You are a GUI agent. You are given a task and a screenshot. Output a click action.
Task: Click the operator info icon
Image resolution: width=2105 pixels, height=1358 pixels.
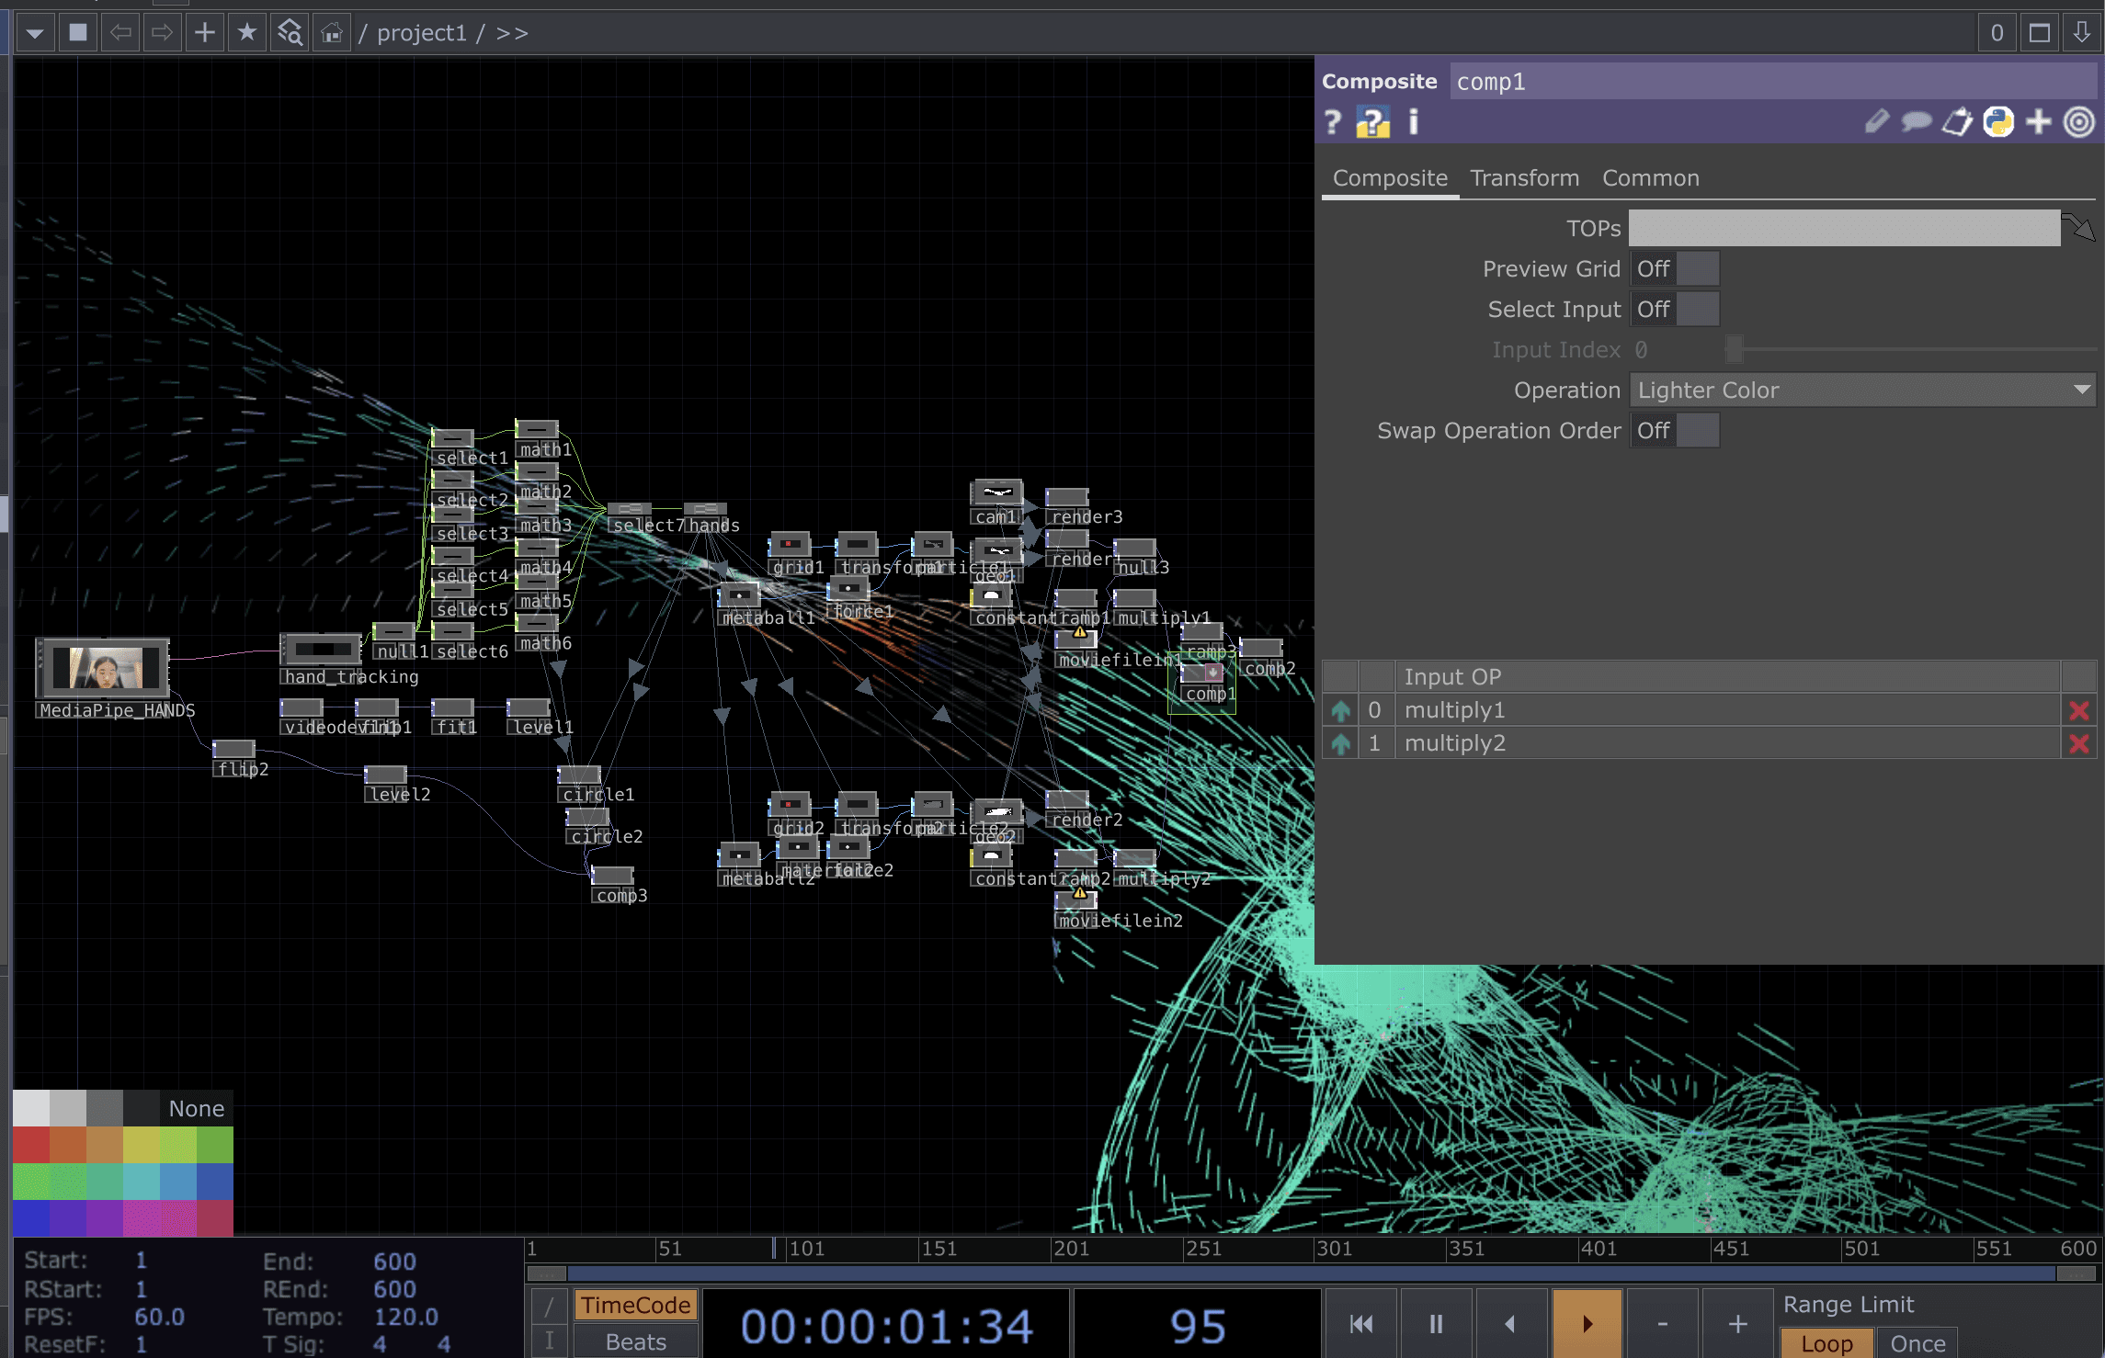click(x=1414, y=122)
